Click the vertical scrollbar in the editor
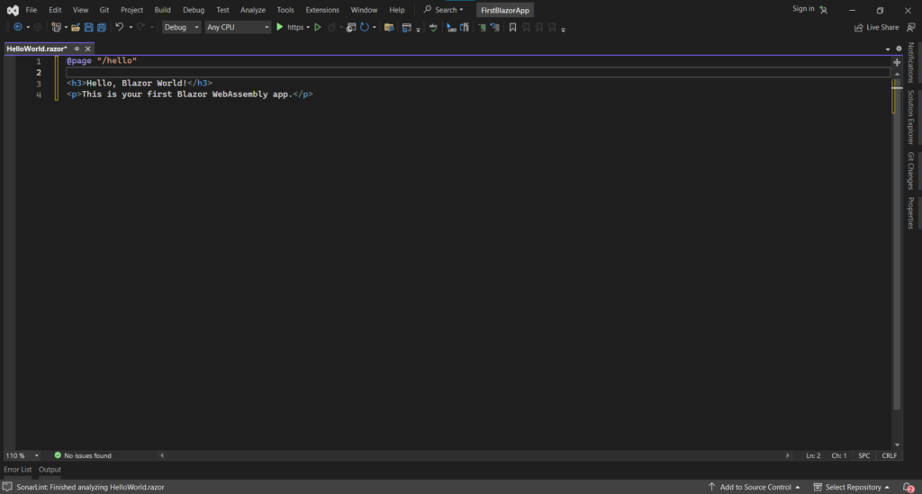The height and width of the screenshot is (494, 922). [x=897, y=270]
